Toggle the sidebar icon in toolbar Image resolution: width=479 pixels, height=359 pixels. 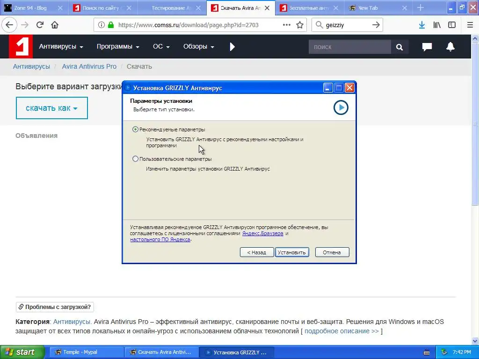pos(452,25)
